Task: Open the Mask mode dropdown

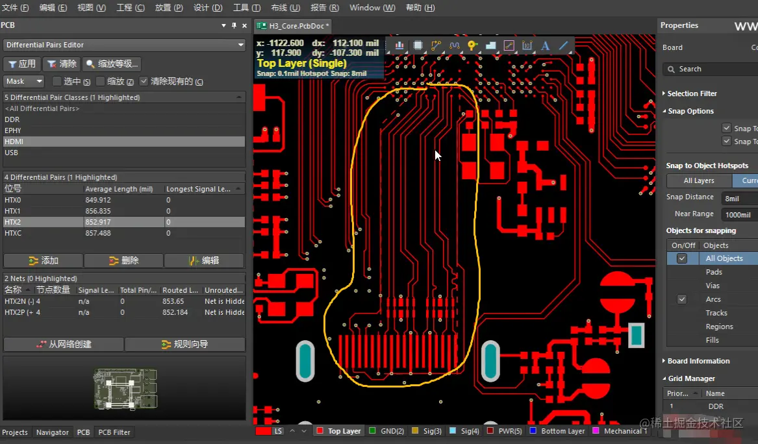Action: (24, 81)
